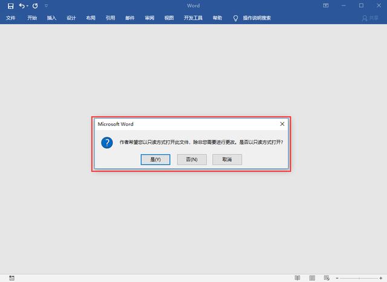Switch to Print Layout view icon
The width and height of the screenshot is (387, 282).
coord(312,278)
